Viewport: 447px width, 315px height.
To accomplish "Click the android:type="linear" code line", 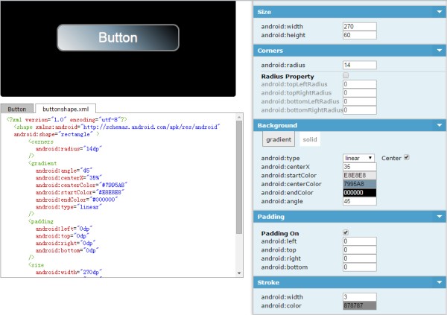I will pos(69,207).
